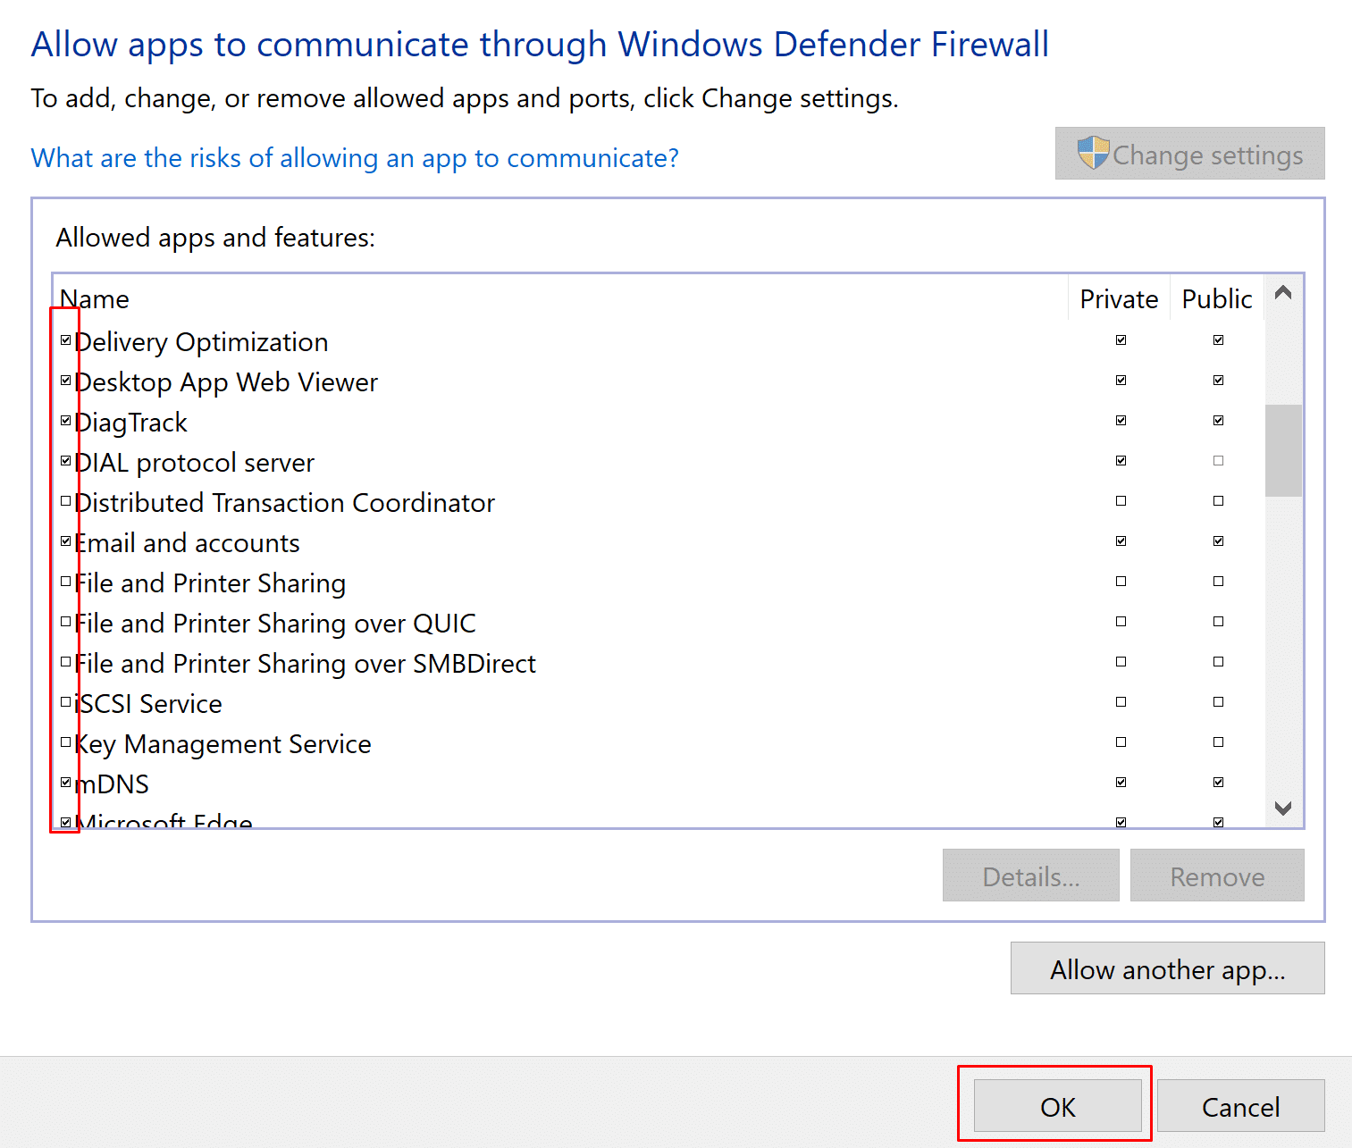Click the Private column header
The width and height of the screenshot is (1352, 1148).
tap(1119, 299)
